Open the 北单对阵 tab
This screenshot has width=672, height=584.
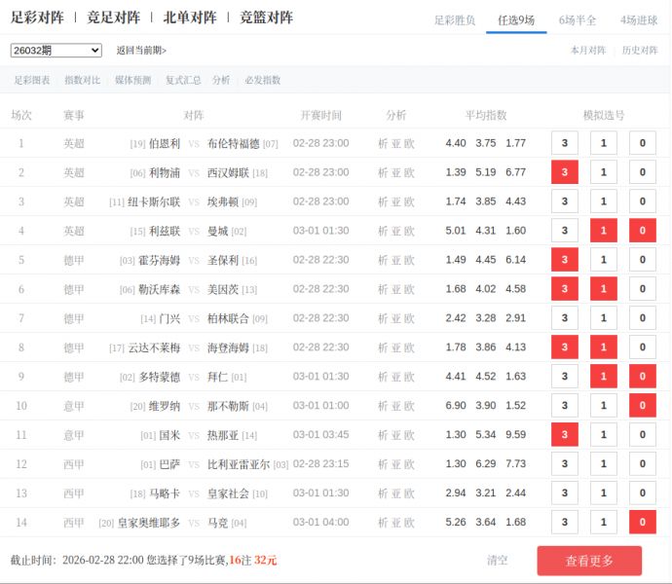[x=189, y=18]
